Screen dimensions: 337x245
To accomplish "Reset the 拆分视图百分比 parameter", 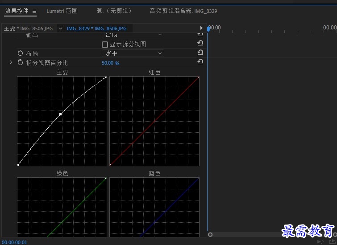I will [x=200, y=62].
